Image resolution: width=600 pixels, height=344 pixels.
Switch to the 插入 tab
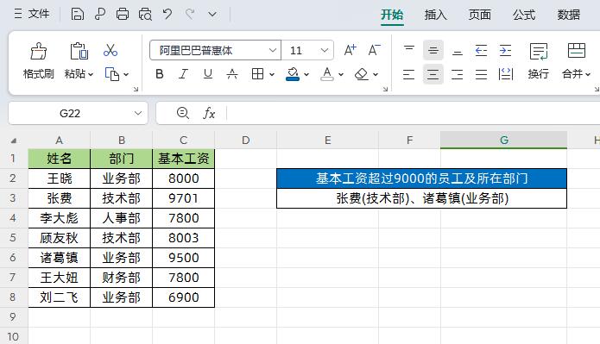[435, 15]
